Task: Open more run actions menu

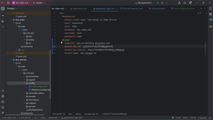Action: tap(167, 3)
